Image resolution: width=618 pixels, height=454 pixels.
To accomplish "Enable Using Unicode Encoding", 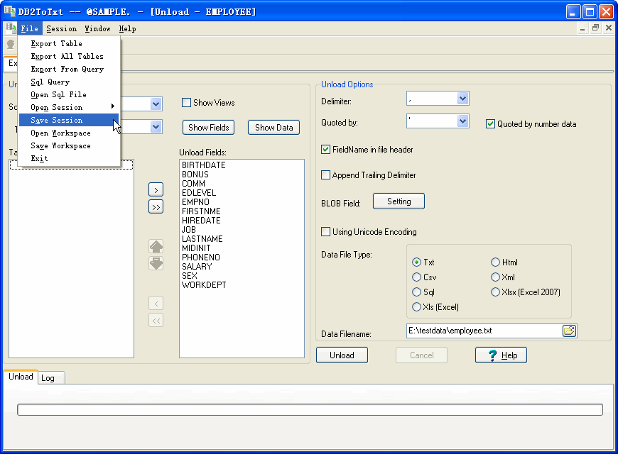I will pyautogui.click(x=325, y=232).
